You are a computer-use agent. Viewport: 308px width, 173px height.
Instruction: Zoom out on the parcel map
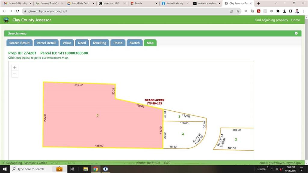14,74
